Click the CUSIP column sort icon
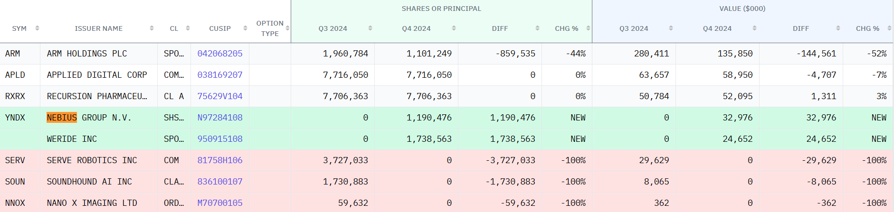 pyautogui.click(x=245, y=28)
